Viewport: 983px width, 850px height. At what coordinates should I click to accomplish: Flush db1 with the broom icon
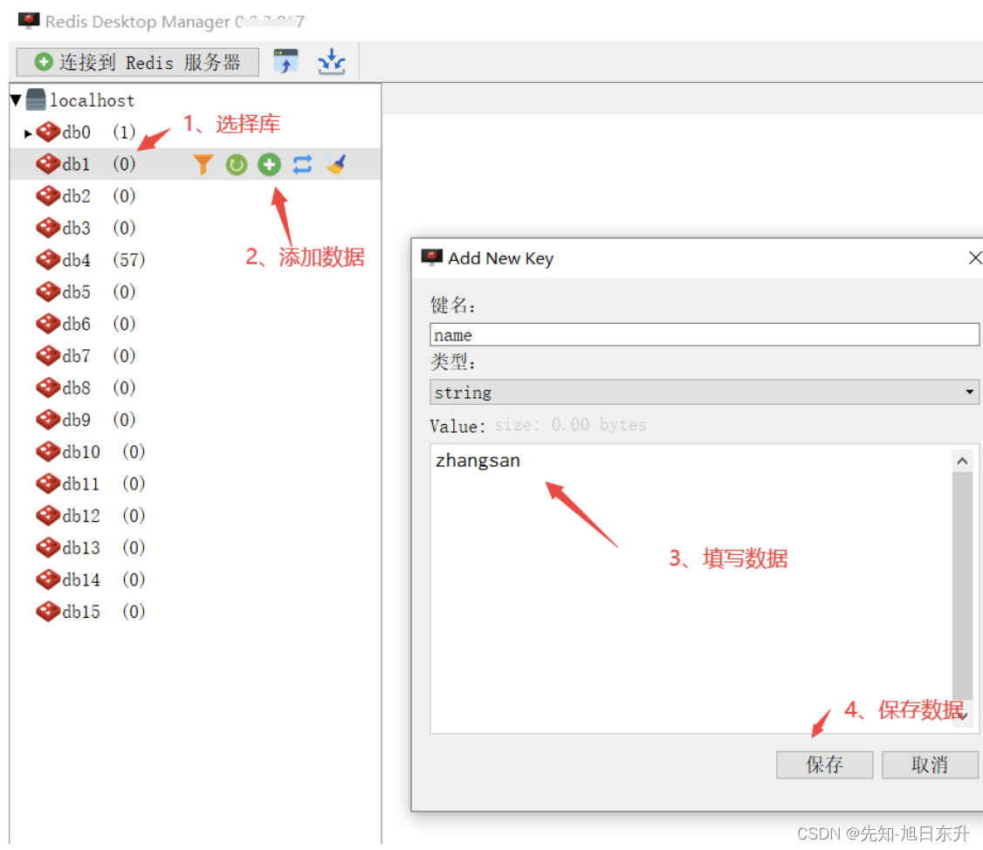pyautogui.click(x=336, y=164)
